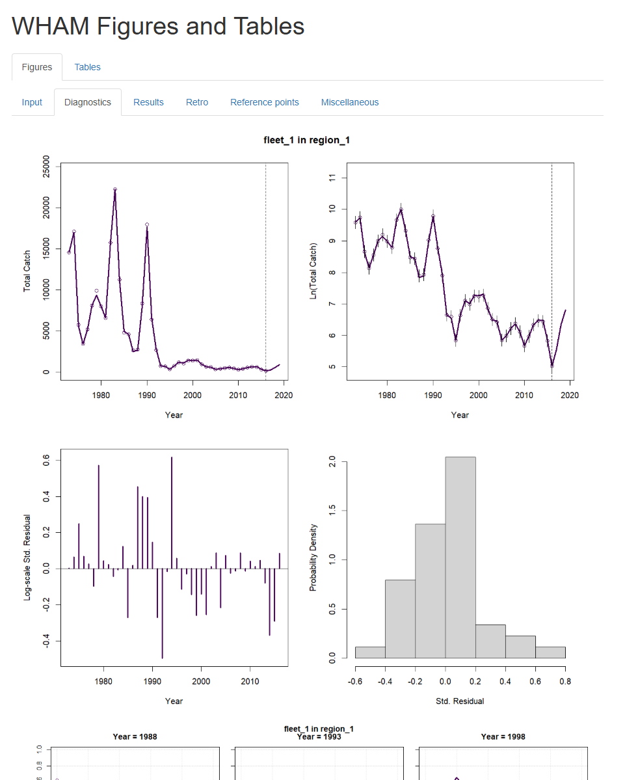Open the Input sub-tab
The height and width of the screenshot is (780, 625).
32,102
